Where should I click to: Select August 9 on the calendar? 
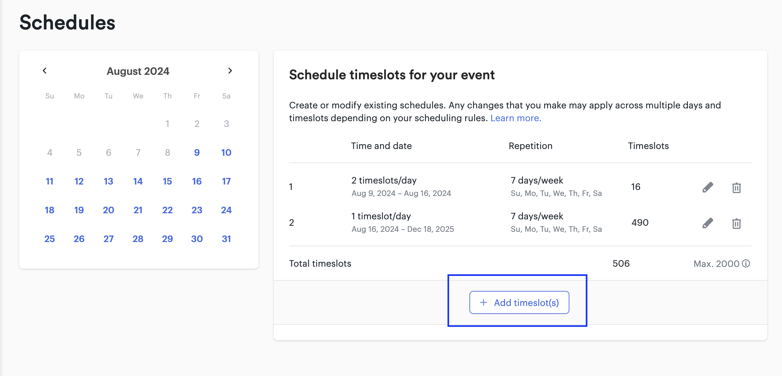click(x=197, y=153)
